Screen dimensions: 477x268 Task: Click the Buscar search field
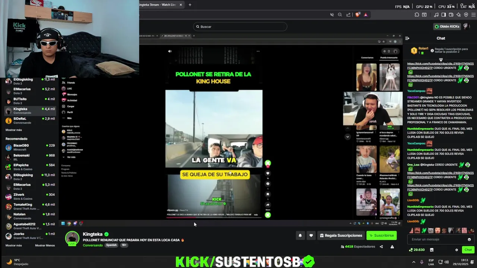240,26
